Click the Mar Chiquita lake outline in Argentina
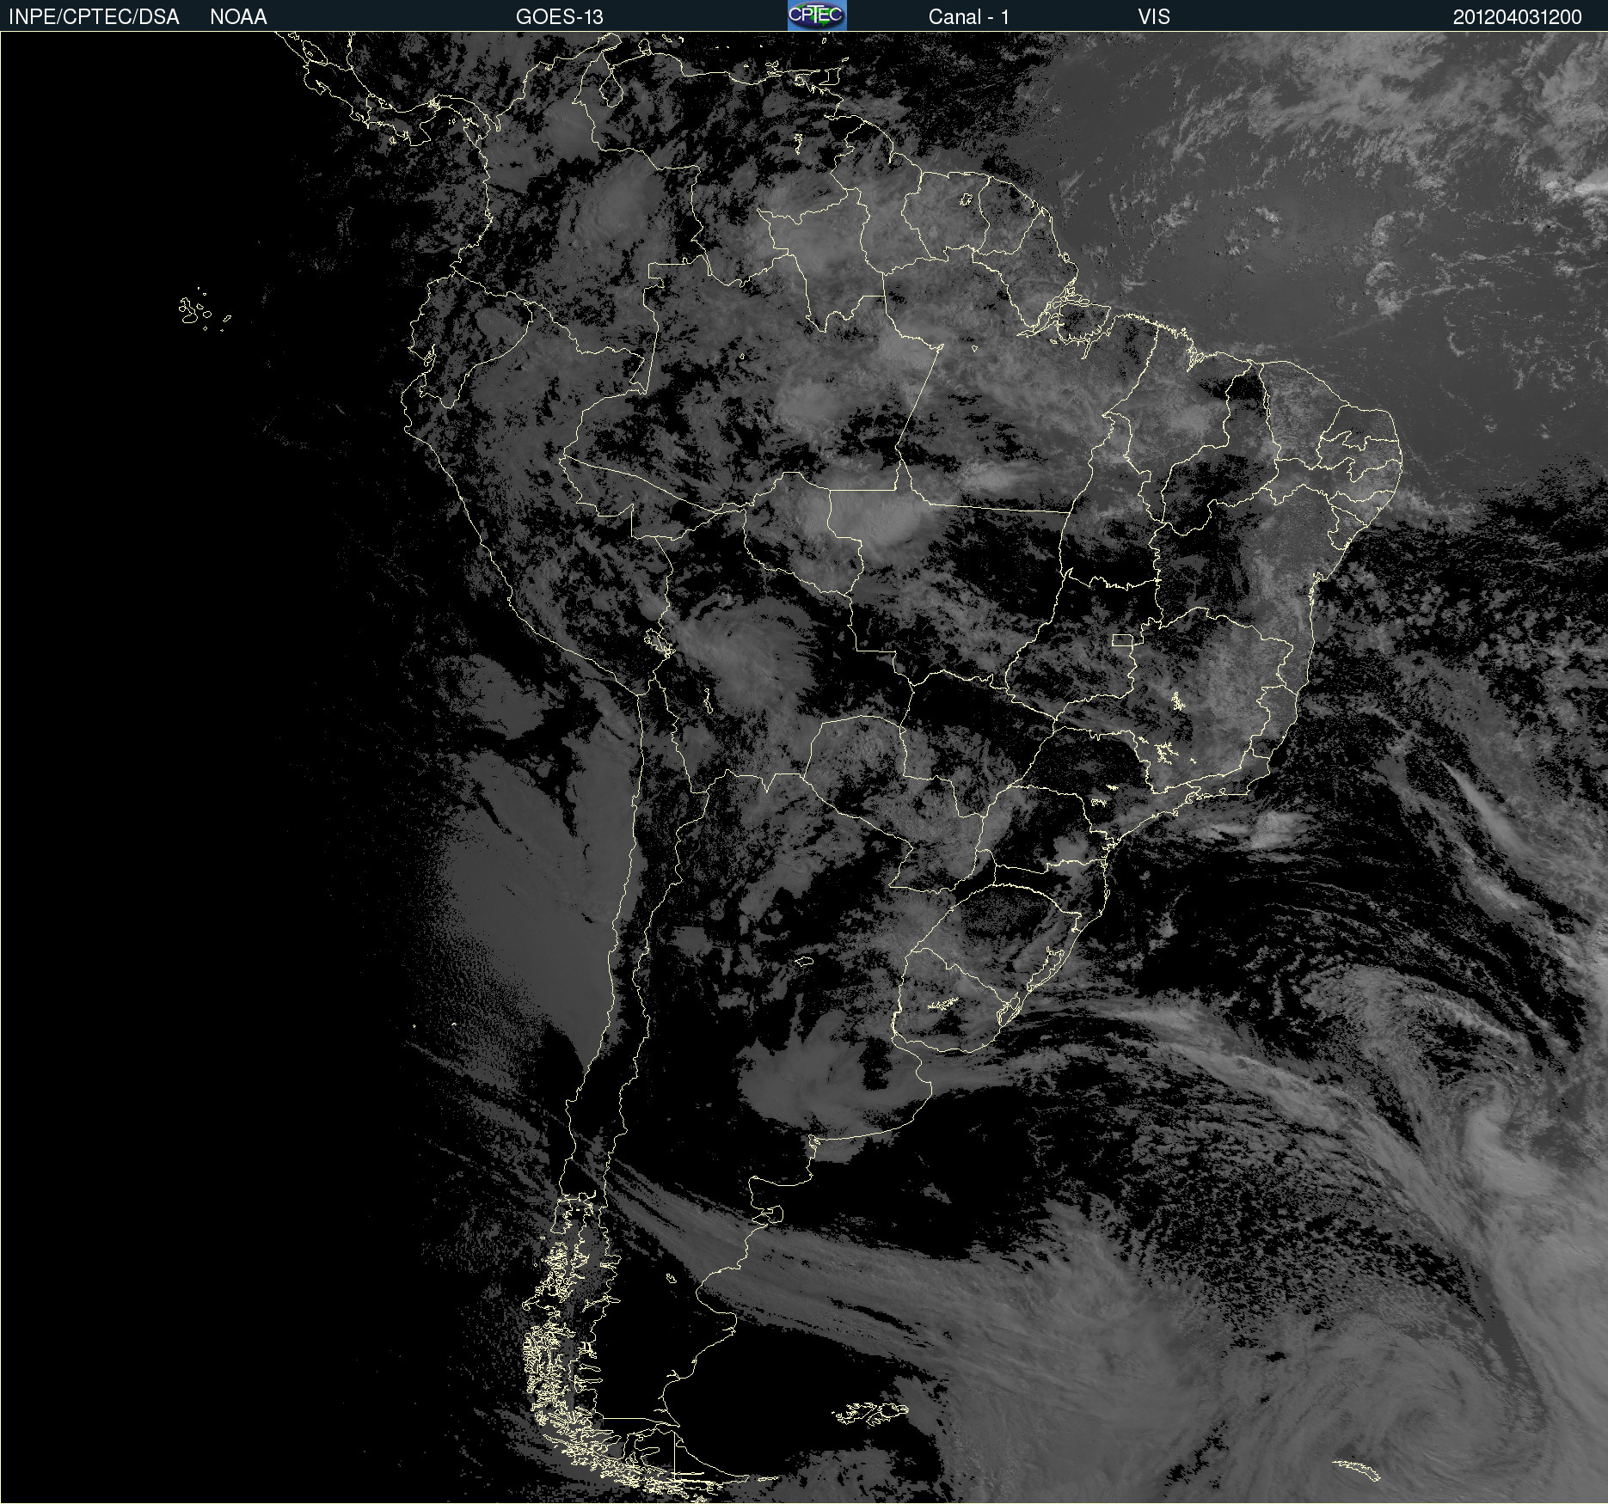1608x1504 pixels. pyautogui.click(x=804, y=962)
